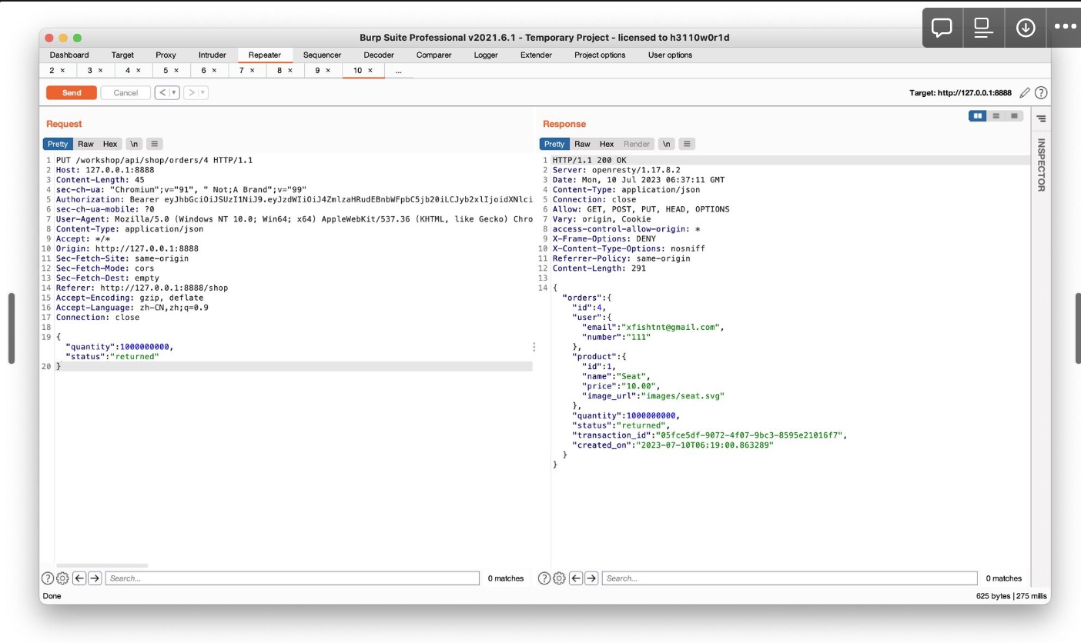Image resolution: width=1081 pixels, height=643 pixels.
Task: Open the Target tab
Action: [x=122, y=55]
